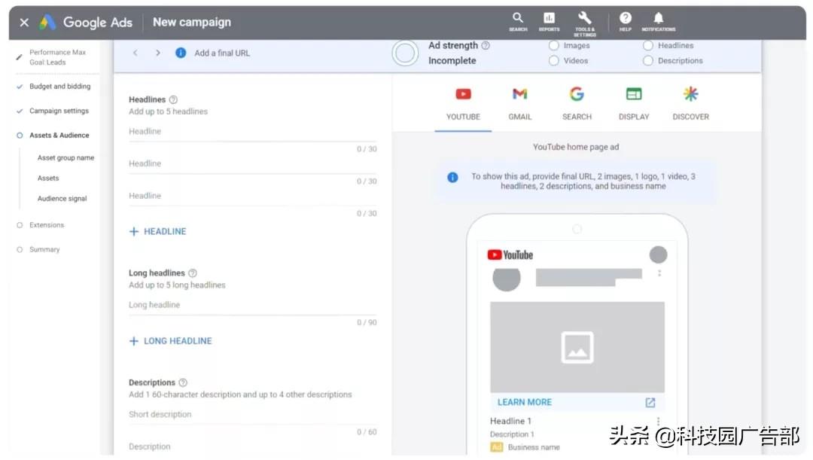Open the Help icon
Image resolution: width=813 pixels, height=460 pixels.
coord(626,22)
